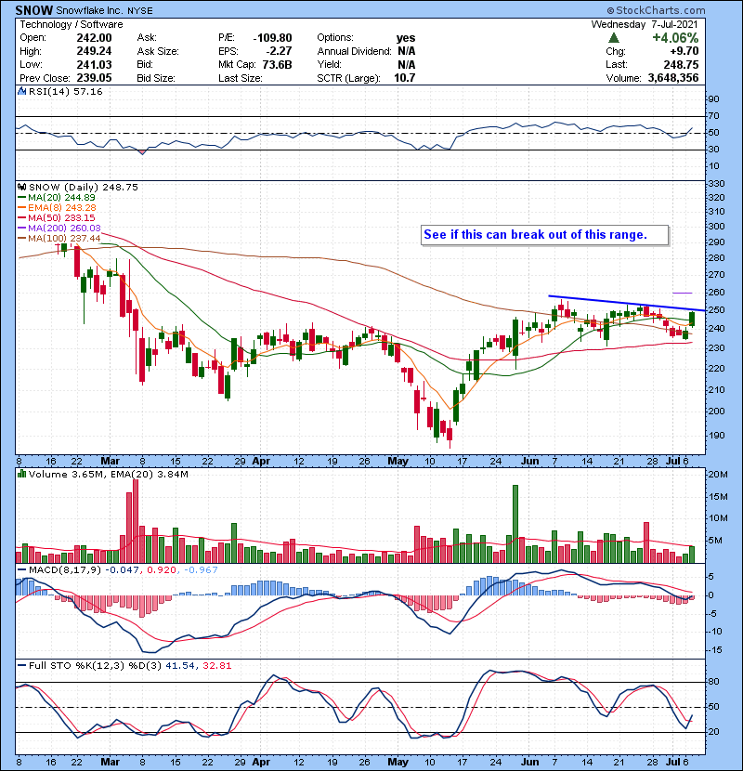The image size is (743, 771).
Task: Click the tallest green volume bar in late May
Action: point(515,524)
